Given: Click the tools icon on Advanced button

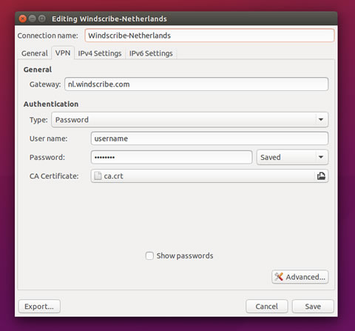Looking at the screenshot, I should pyautogui.click(x=279, y=277).
